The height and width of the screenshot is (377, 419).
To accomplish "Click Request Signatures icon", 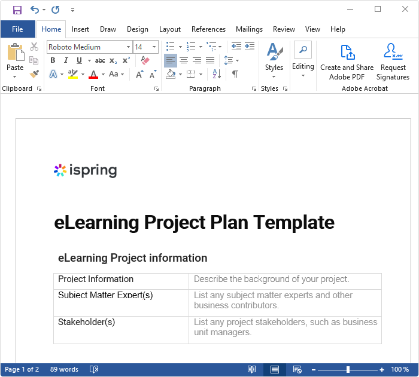I will pyautogui.click(x=393, y=62).
